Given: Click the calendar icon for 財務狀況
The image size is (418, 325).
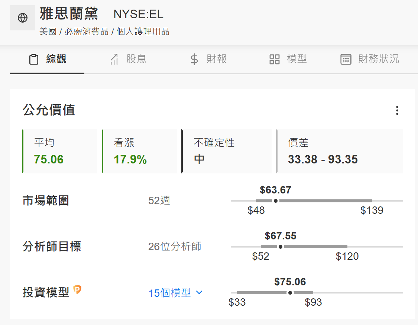Looking at the screenshot, I should pos(346,59).
